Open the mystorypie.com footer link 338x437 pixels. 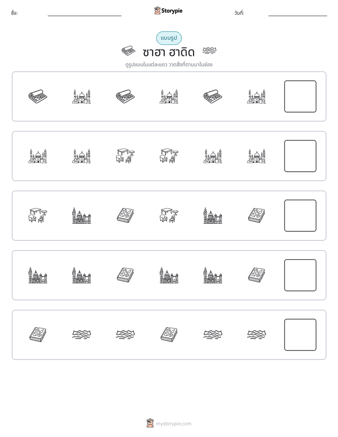173,424
